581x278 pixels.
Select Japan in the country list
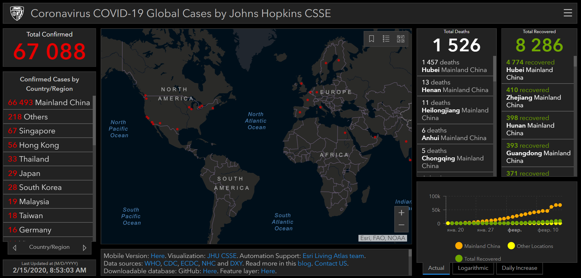point(48,173)
